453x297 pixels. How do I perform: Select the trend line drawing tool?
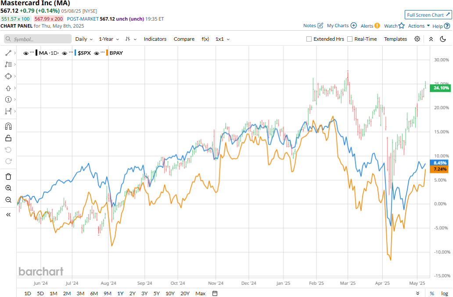8,53
